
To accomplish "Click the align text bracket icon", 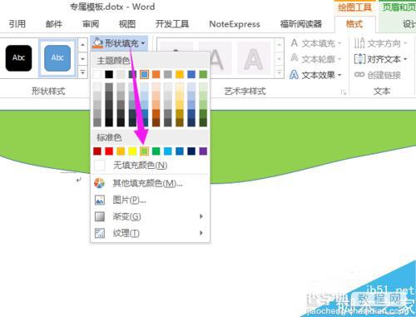I will 359,59.
